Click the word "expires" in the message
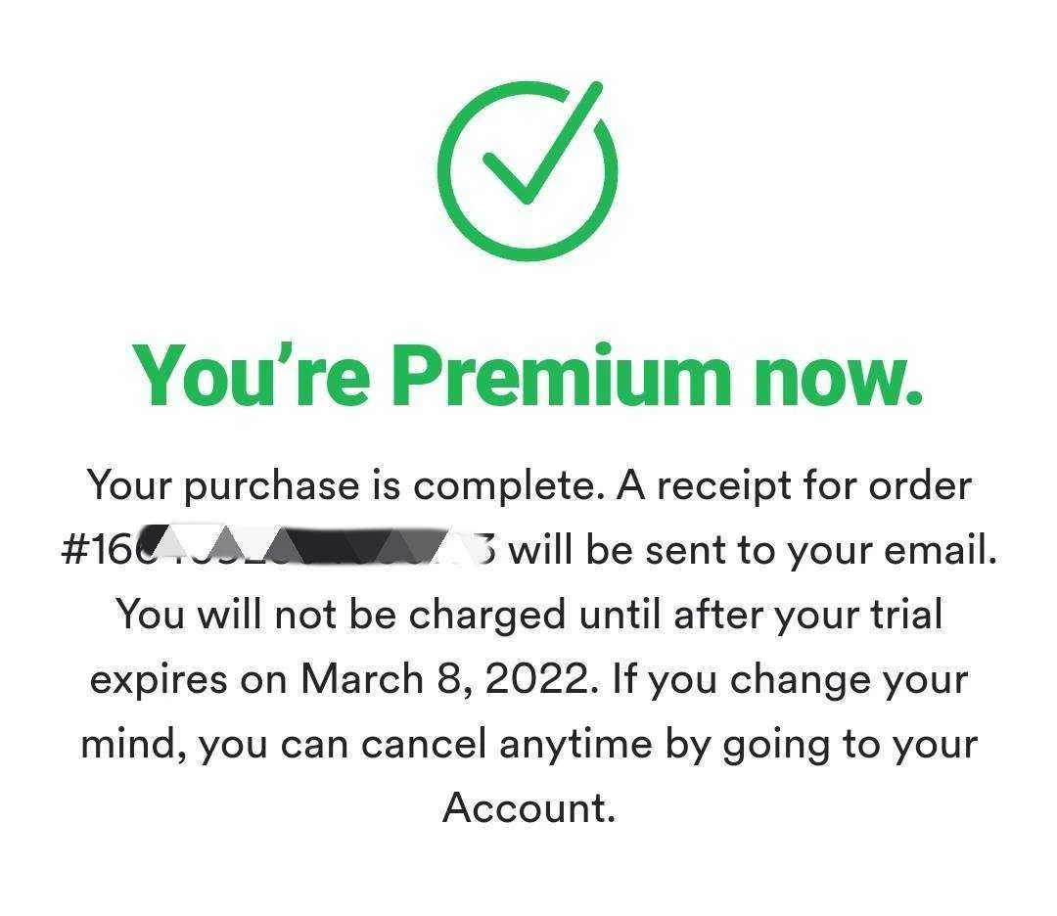 (x=159, y=680)
